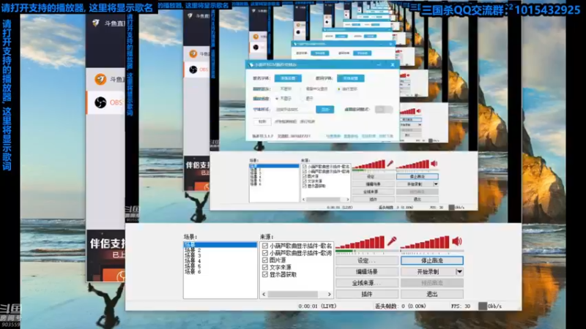Viewport: 586px width, 329px height.
Task: Click 开始录制 in the large OBS panel
Action: tap(429, 271)
